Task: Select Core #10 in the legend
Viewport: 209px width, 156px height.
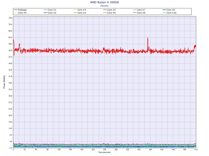Action: [169, 13]
